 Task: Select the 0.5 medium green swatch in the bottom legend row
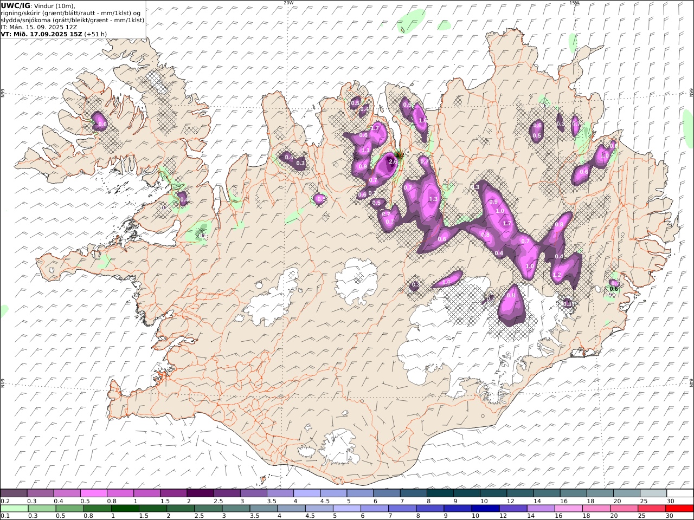70,509
